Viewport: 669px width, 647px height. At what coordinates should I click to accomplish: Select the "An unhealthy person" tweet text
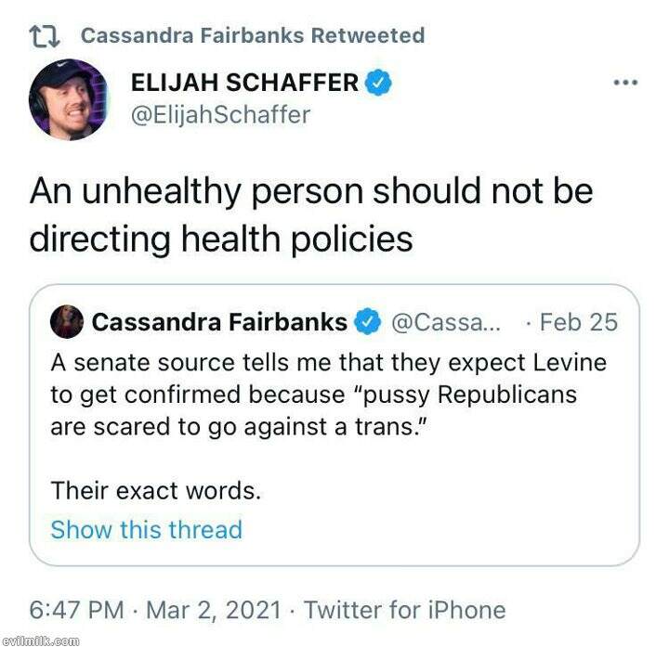point(310,215)
